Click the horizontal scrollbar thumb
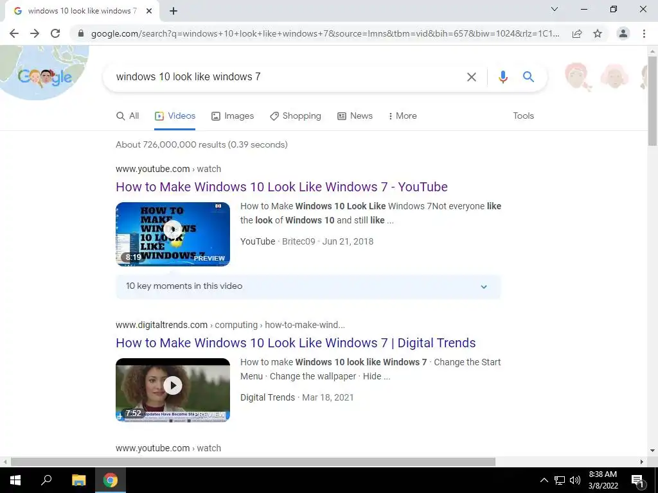 tap(253, 462)
